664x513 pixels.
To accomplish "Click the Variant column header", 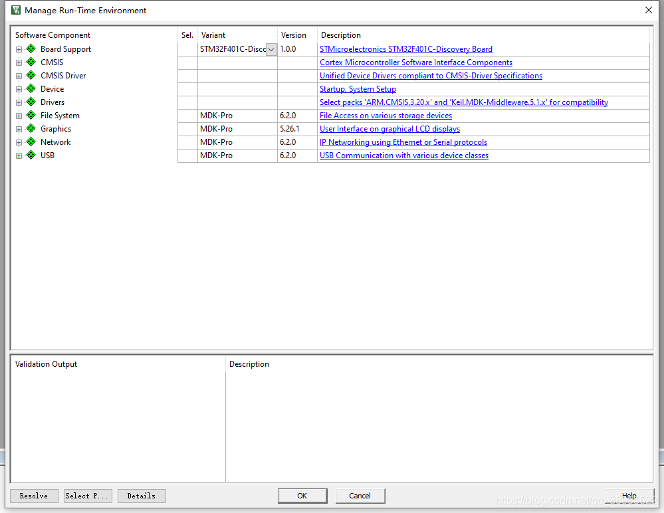I will tap(213, 35).
